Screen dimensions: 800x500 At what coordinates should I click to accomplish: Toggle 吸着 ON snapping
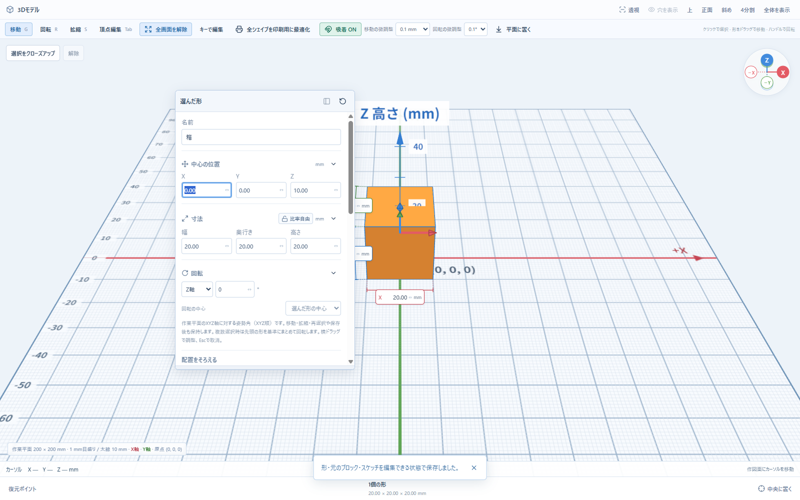(x=340, y=29)
